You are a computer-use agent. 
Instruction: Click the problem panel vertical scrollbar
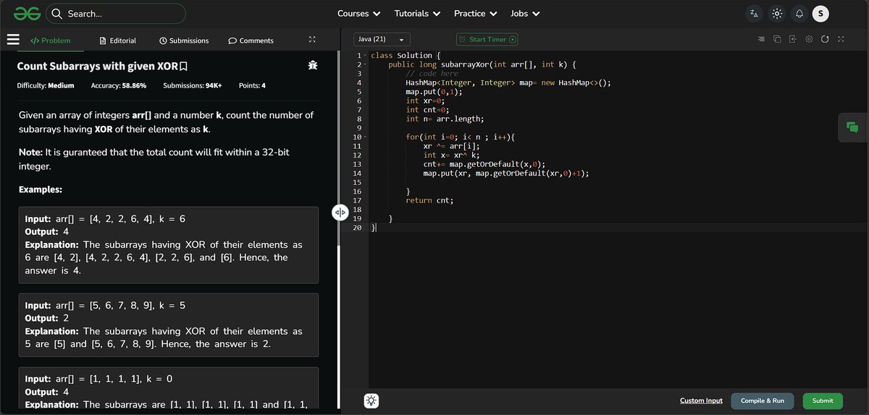(x=339, y=148)
